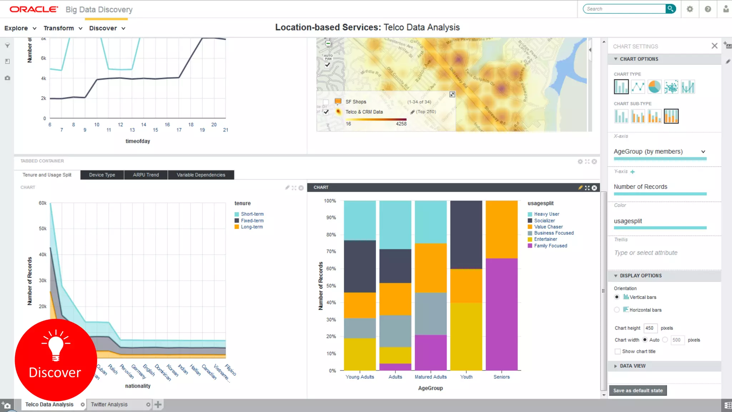The height and width of the screenshot is (412, 732).
Task: Select the pie chart type icon
Action: pos(654,87)
